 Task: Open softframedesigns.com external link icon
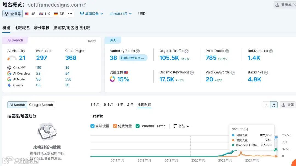(84, 5)
